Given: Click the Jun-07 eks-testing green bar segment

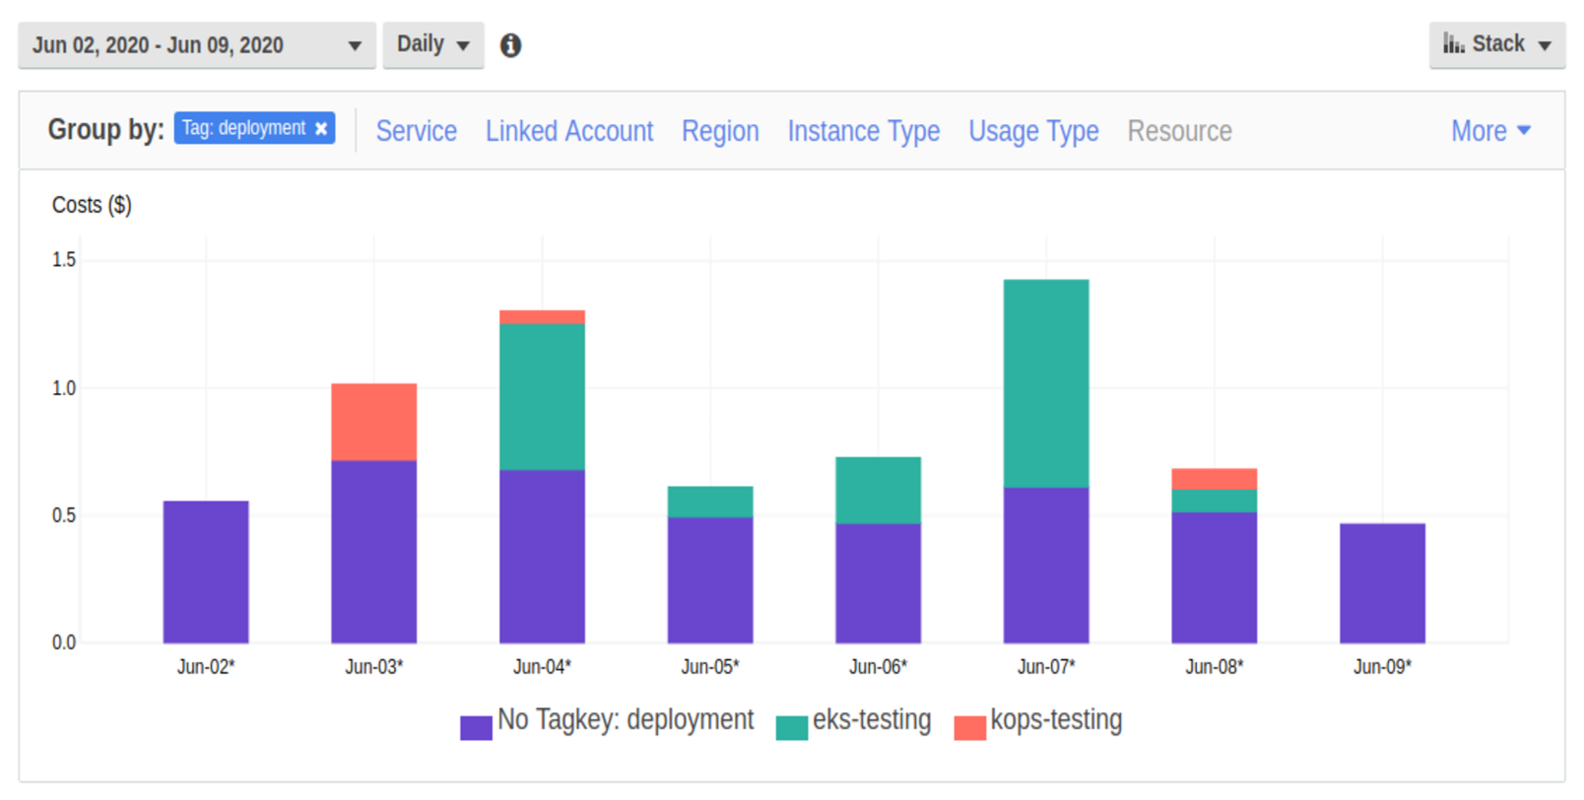Looking at the screenshot, I should coord(1046,383).
